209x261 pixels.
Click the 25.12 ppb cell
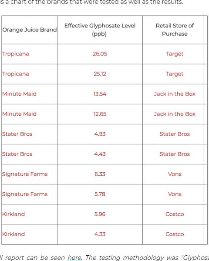click(100, 74)
